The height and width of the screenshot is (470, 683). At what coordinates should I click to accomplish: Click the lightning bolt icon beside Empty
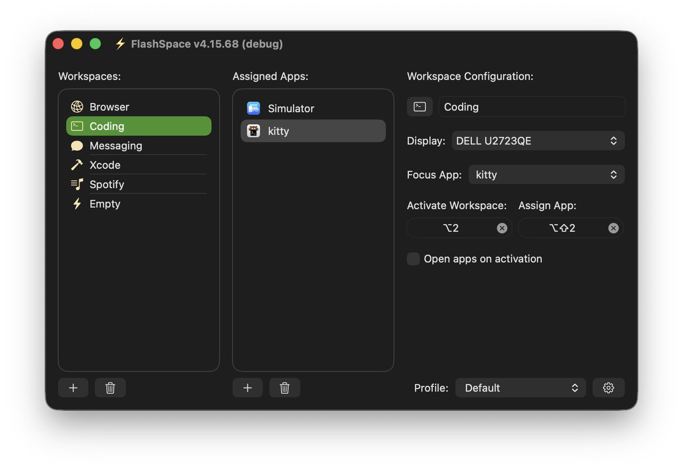[x=77, y=204]
